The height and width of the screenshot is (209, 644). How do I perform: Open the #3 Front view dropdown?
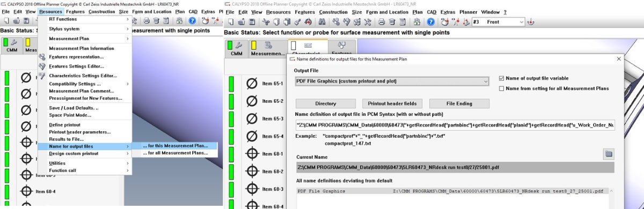(x=499, y=22)
